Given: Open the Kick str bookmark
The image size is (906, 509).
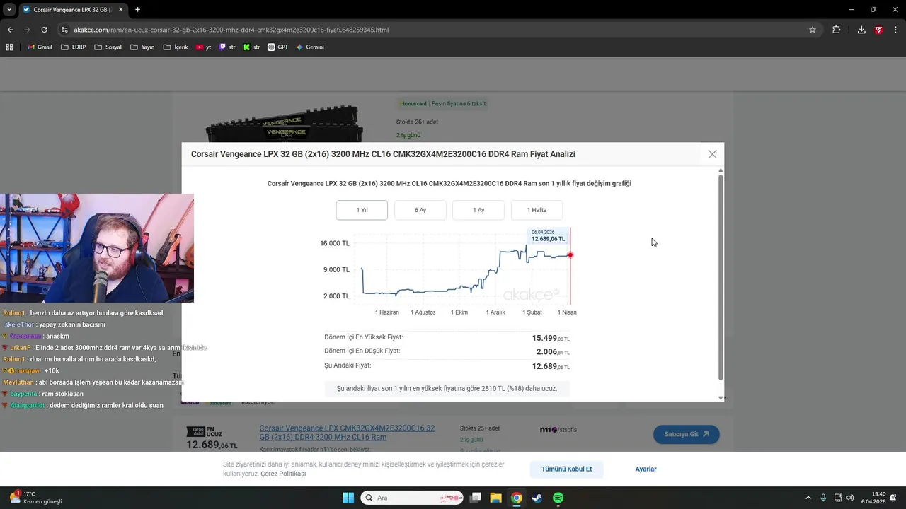Looking at the screenshot, I should point(251,47).
